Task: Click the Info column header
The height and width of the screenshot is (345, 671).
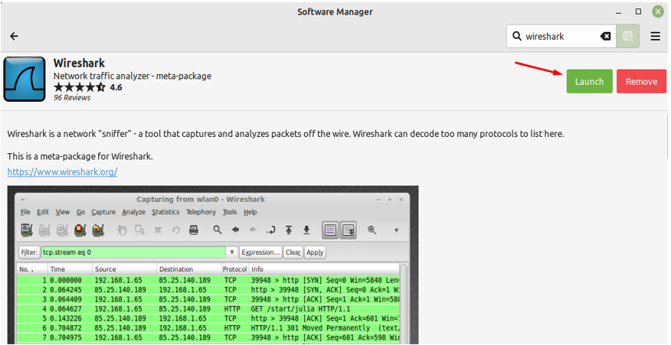Action: pyautogui.click(x=324, y=269)
